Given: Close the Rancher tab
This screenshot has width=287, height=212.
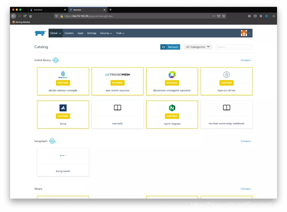Looking at the screenshot, I should tap(104, 10).
